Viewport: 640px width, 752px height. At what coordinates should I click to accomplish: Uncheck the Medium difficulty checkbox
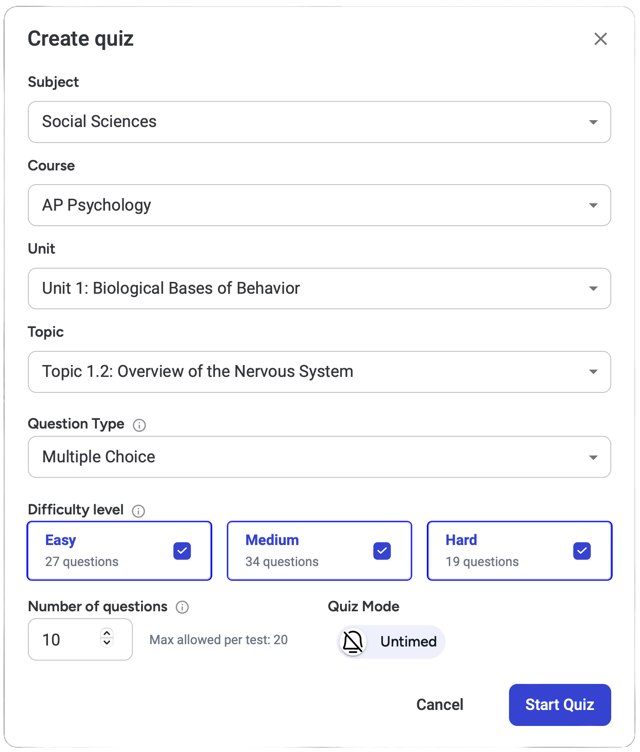coord(382,551)
